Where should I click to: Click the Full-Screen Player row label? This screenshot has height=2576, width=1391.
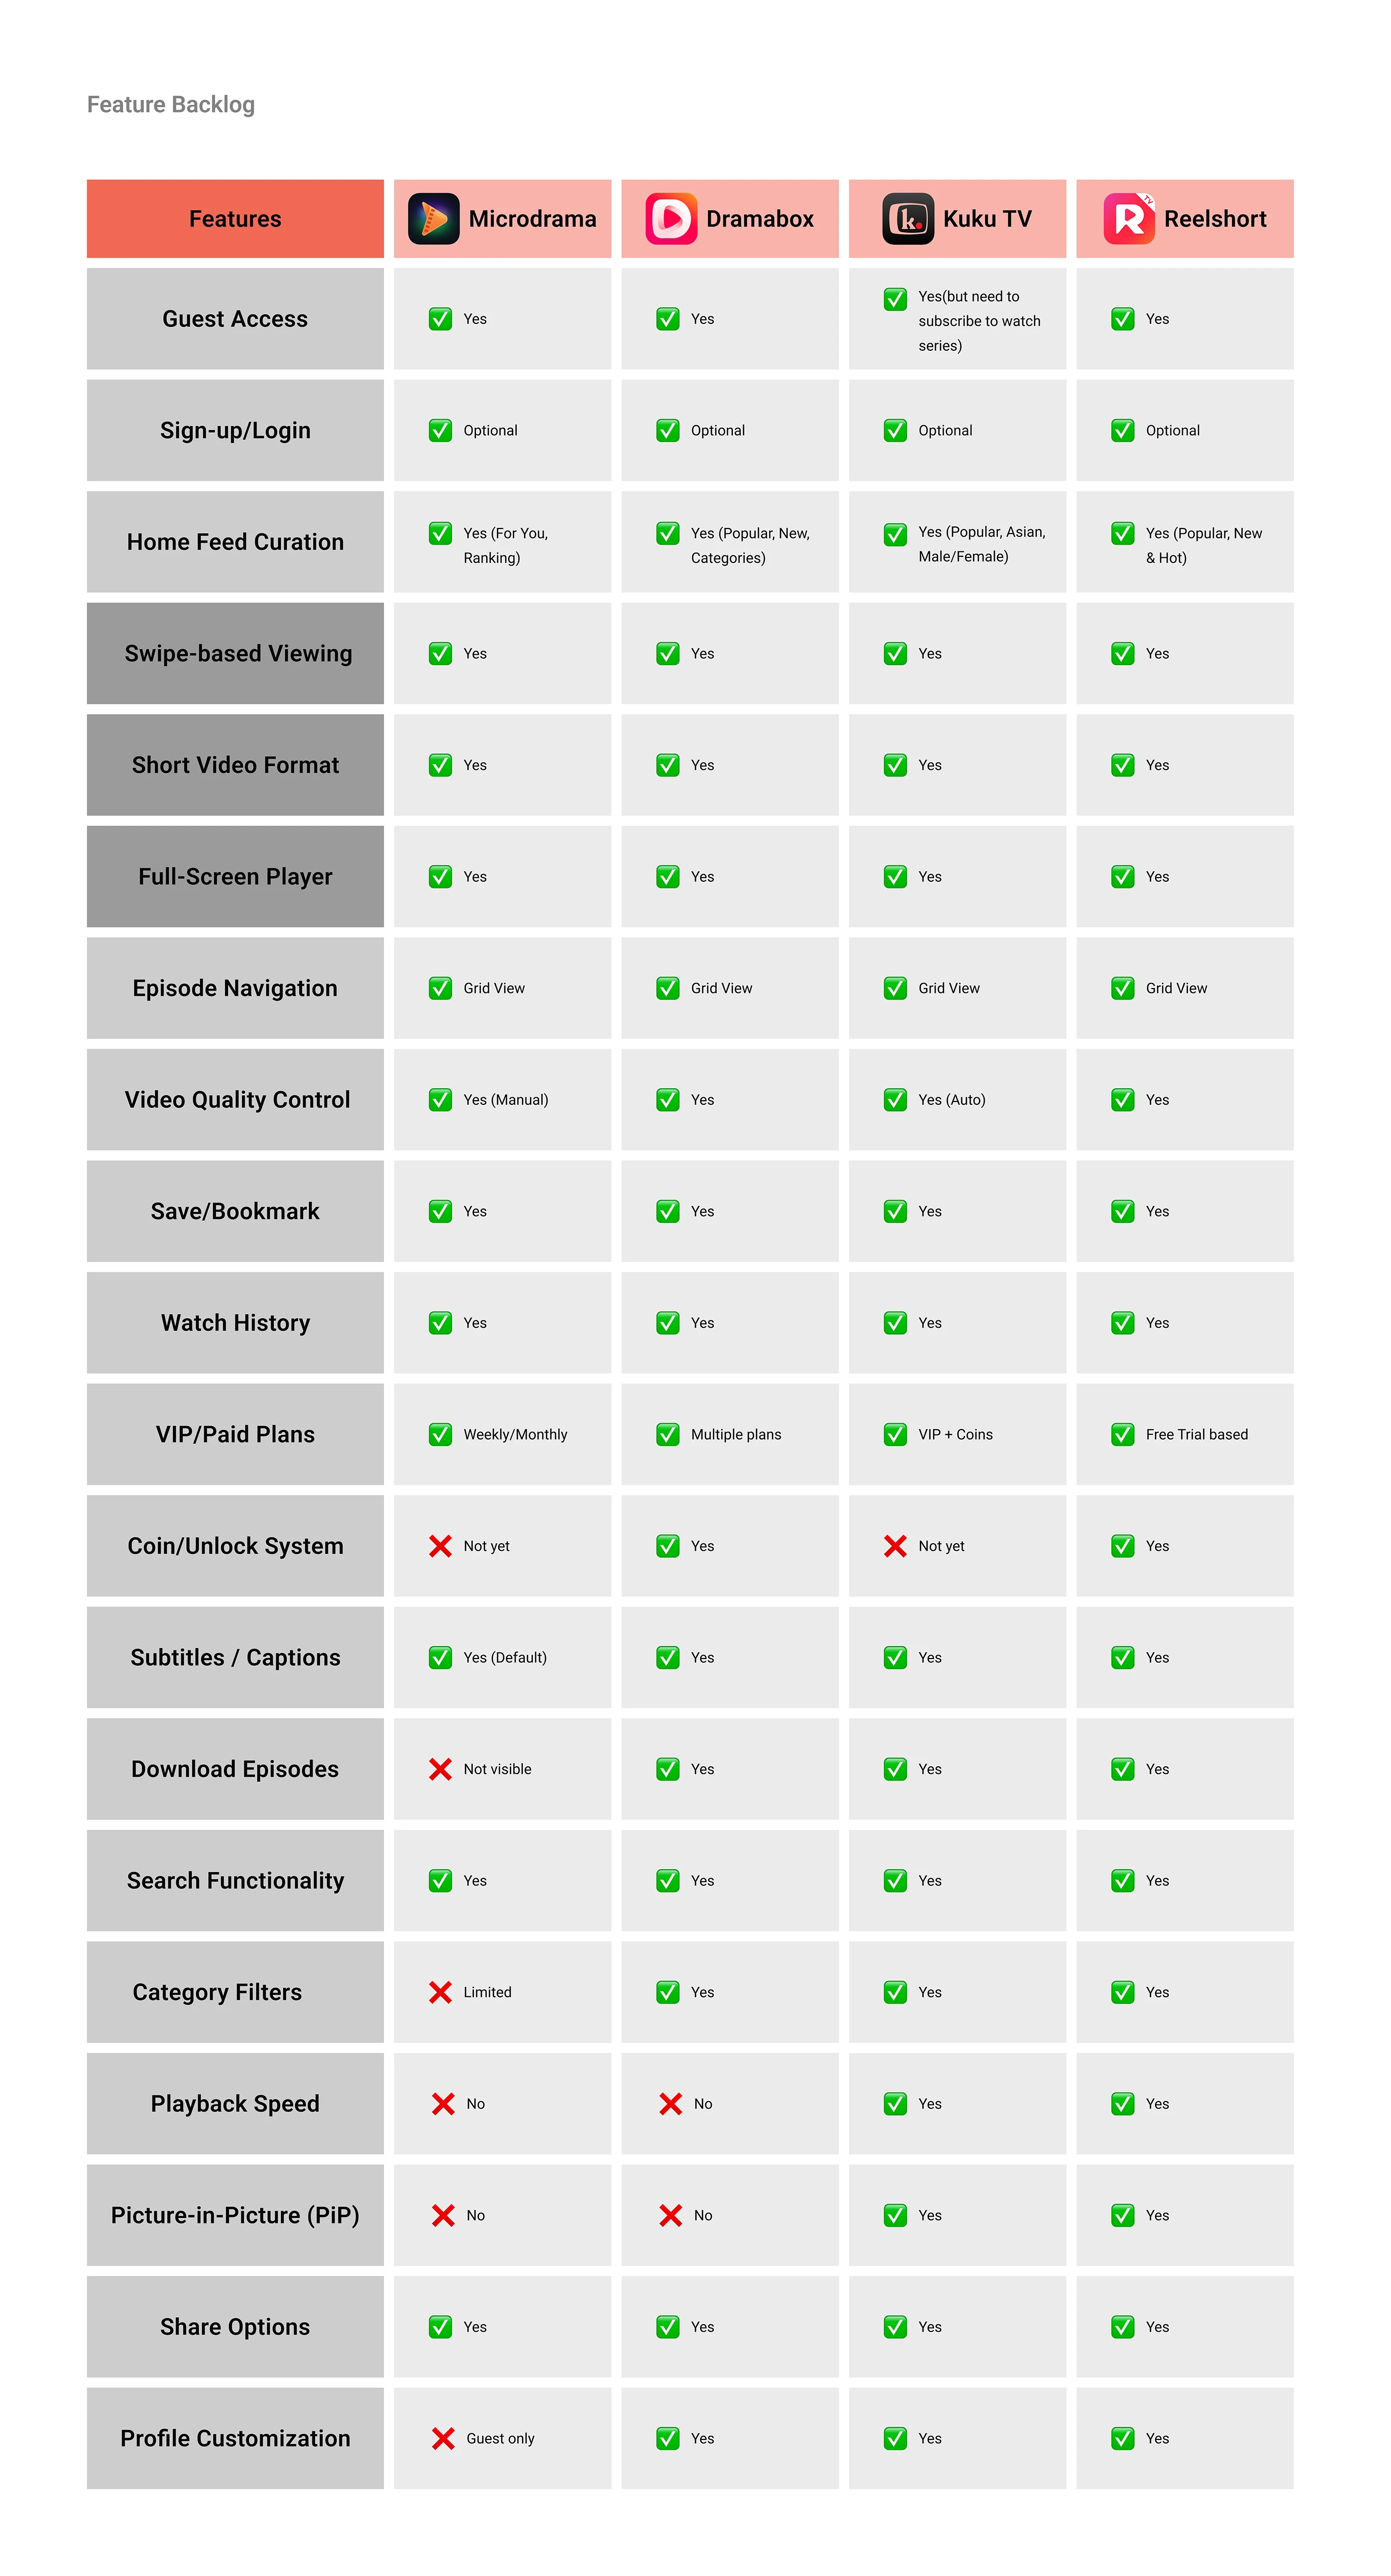[x=235, y=876]
